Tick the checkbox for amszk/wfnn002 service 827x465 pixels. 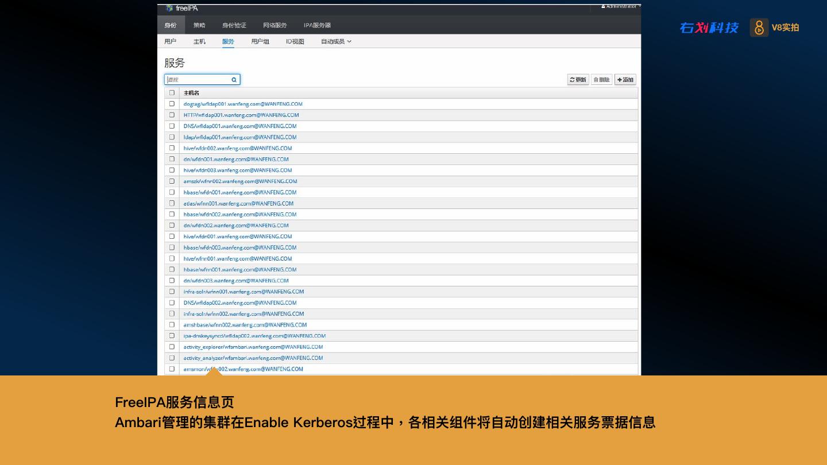(172, 181)
